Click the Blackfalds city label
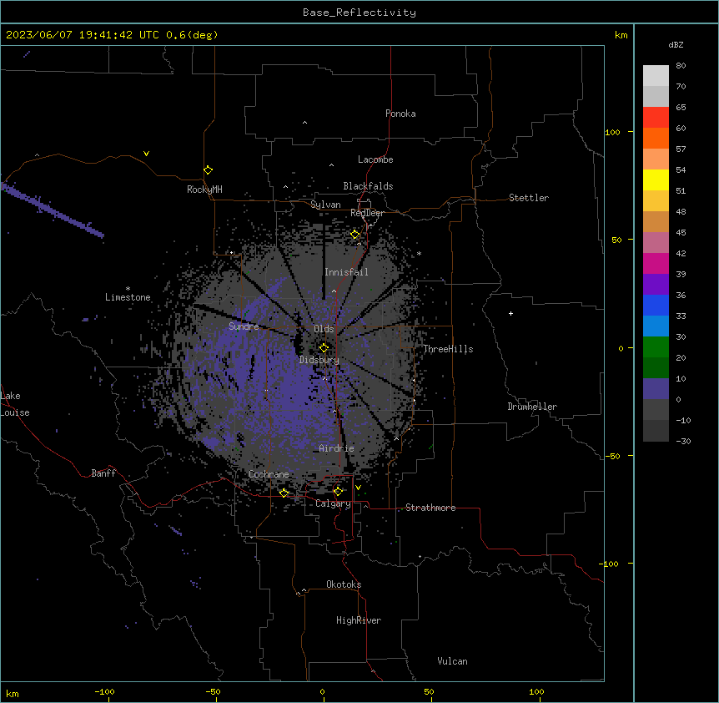This screenshot has width=719, height=703. pyautogui.click(x=368, y=186)
